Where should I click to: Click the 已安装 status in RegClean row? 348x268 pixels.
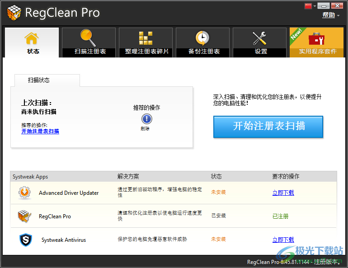(x=219, y=216)
